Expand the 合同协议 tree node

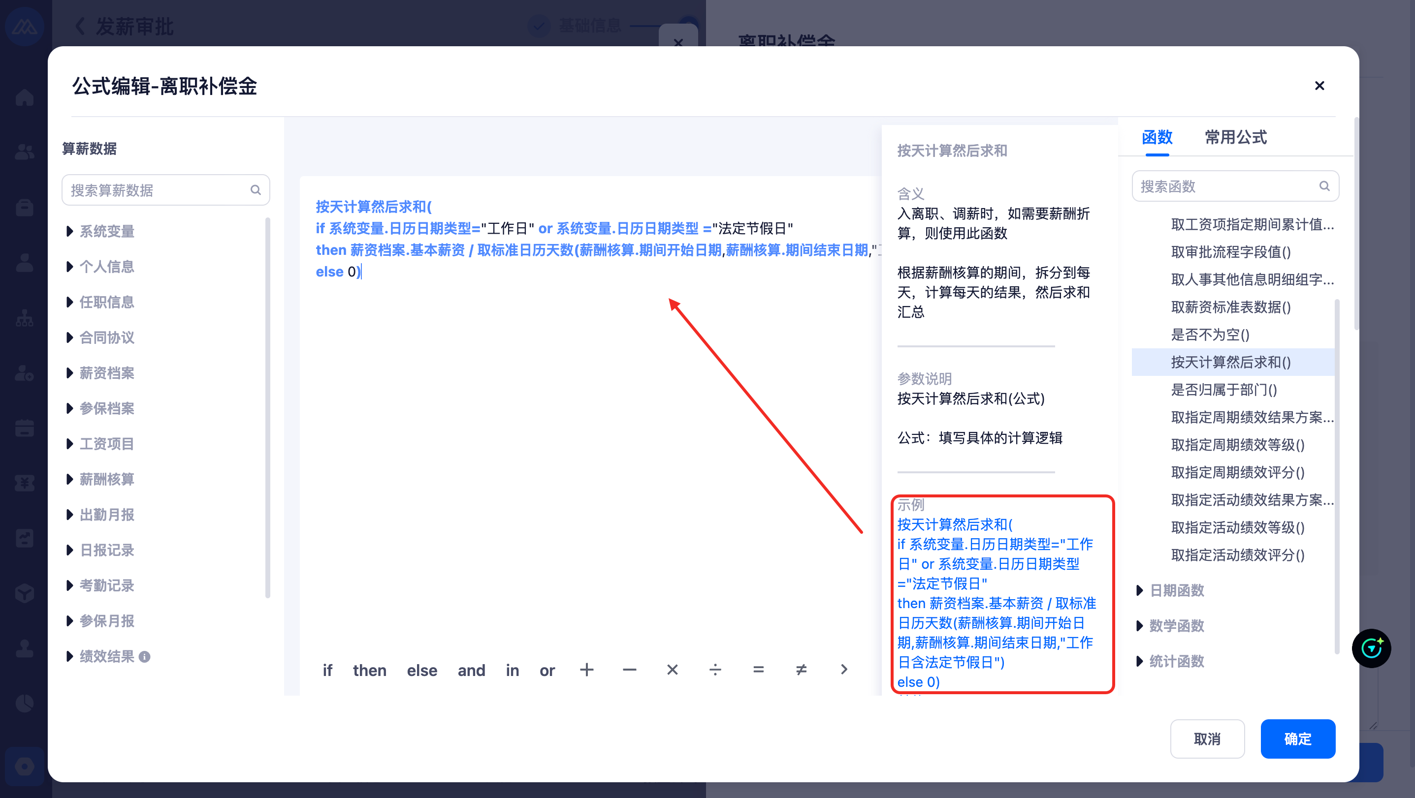click(x=69, y=338)
